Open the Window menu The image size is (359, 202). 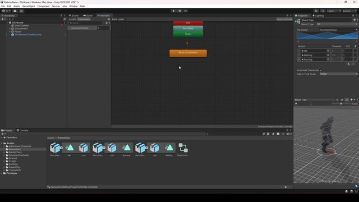click(x=73, y=6)
